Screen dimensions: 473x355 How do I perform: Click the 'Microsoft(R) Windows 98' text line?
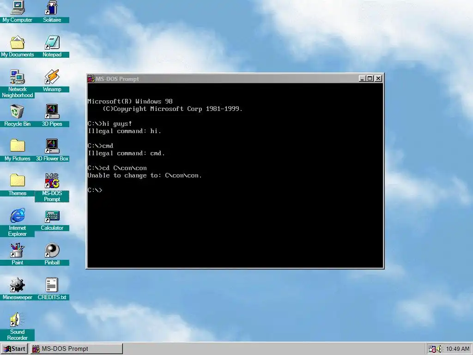point(130,101)
